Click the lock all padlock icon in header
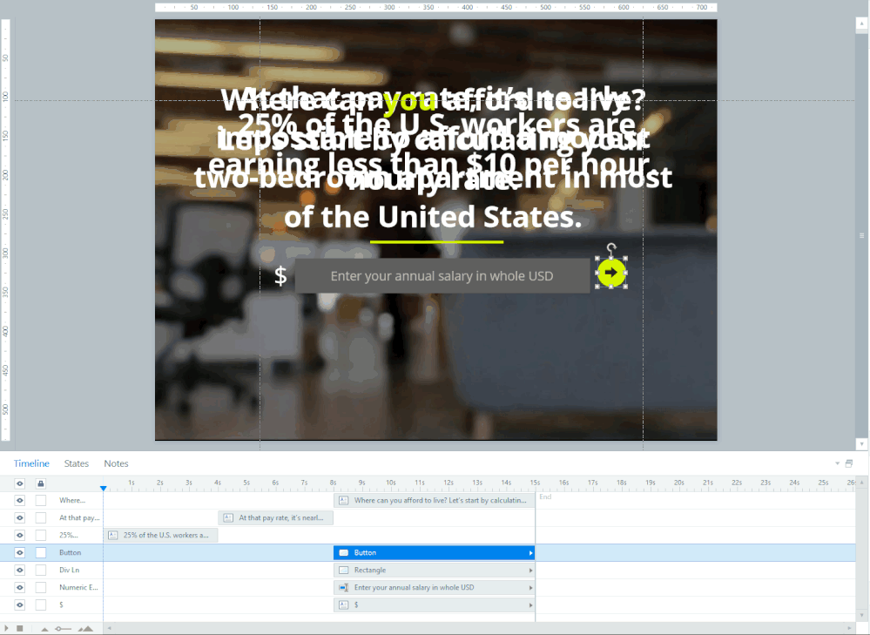This screenshot has height=635, width=870. tap(40, 483)
